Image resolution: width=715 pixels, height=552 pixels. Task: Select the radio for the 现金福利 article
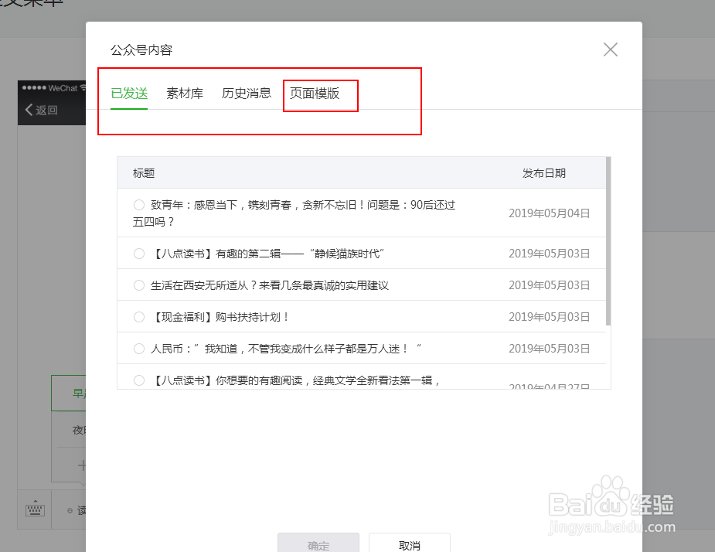[x=138, y=316]
